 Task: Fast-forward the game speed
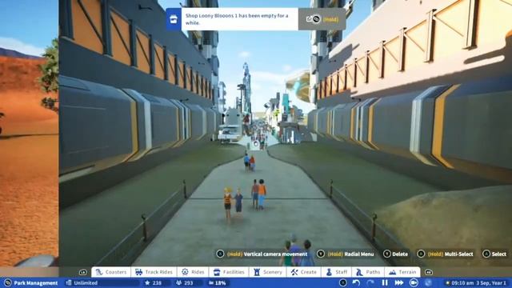coord(399,282)
